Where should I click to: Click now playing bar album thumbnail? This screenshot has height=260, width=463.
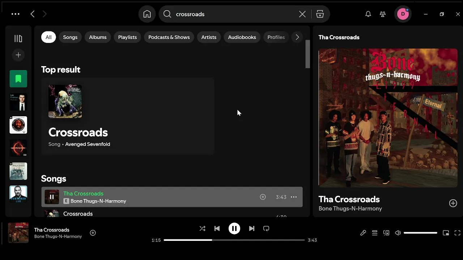point(18,233)
